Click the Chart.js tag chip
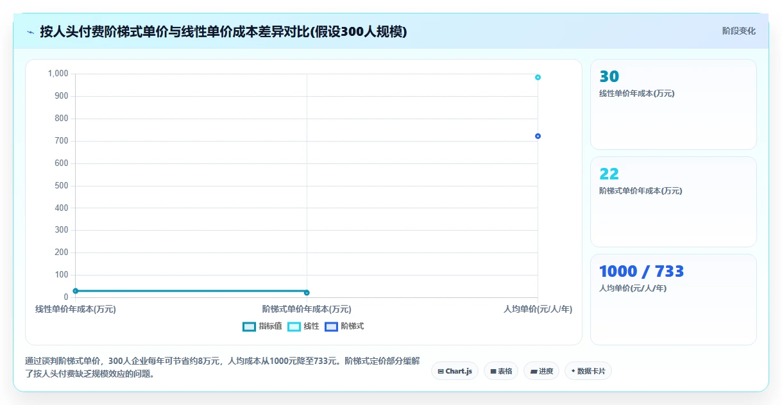This screenshot has width=782, height=405. tap(455, 371)
